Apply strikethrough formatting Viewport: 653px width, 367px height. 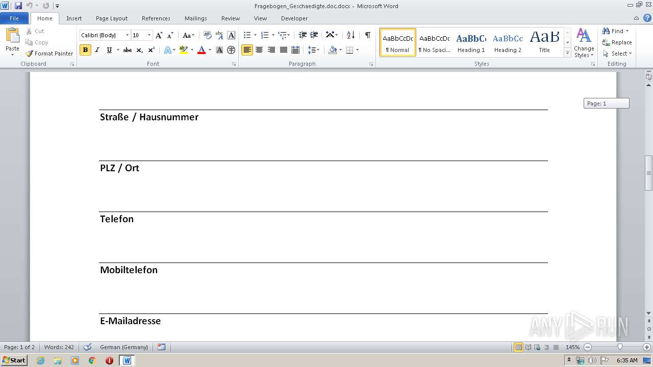coord(128,50)
